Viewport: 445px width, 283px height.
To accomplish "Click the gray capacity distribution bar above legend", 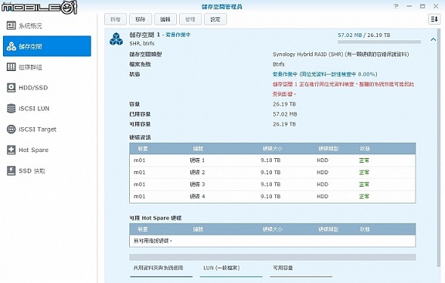I will click(273, 258).
